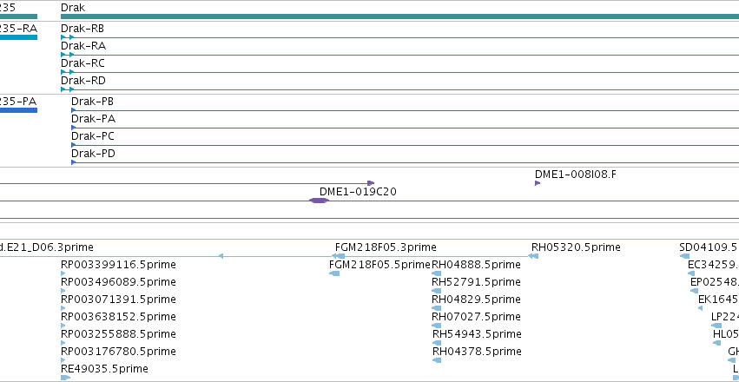Click the RP003399116.5prime EST label
This screenshot has width=739, height=382.
[118, 265]
